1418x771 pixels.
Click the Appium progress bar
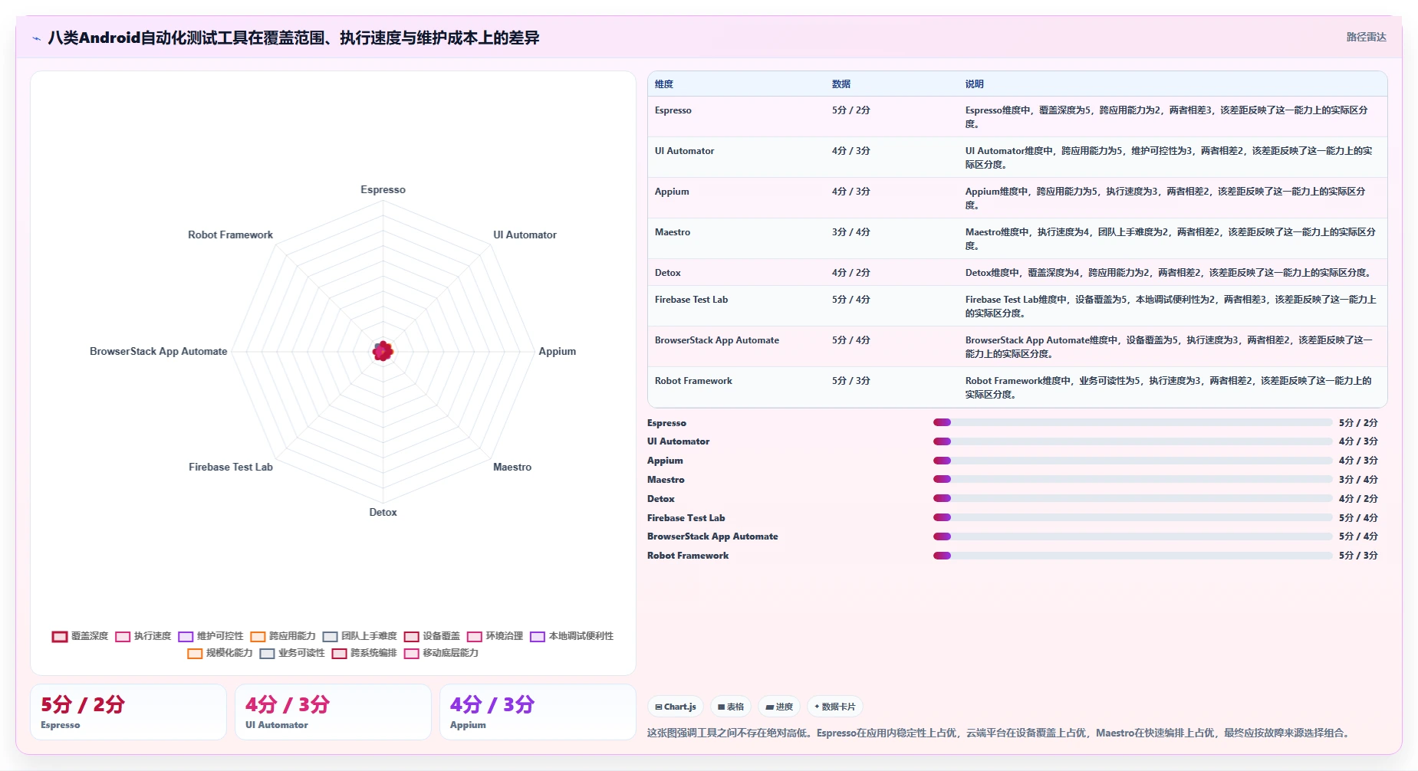tap(1133, 461)
